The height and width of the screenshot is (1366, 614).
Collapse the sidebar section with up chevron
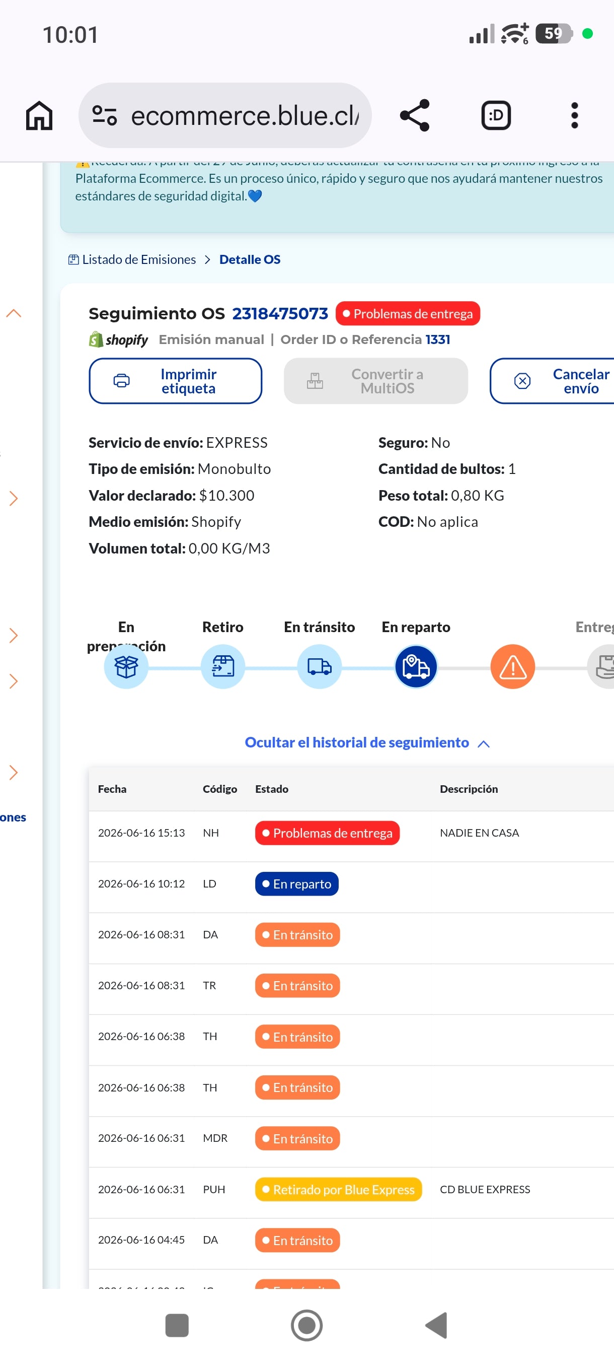click(x=14, y=313)
